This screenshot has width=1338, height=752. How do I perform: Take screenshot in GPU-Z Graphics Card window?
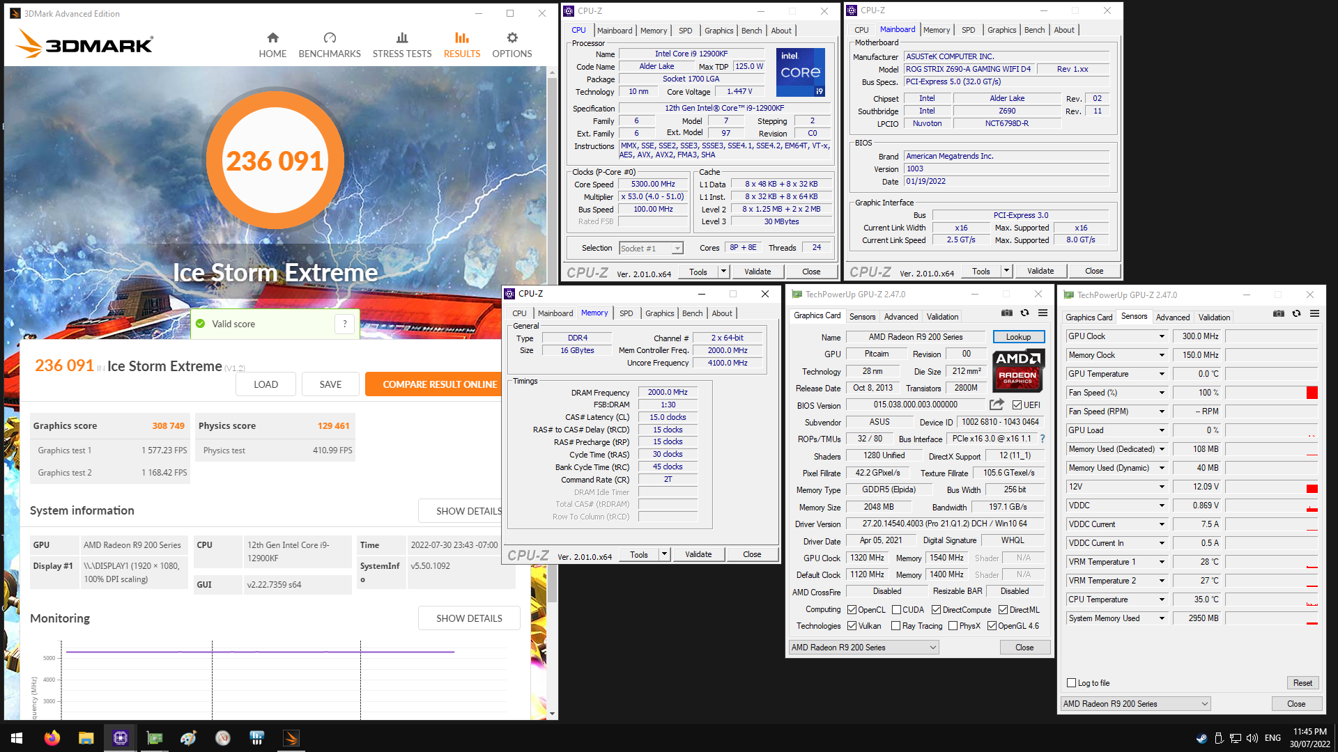tap(1007, 313)
